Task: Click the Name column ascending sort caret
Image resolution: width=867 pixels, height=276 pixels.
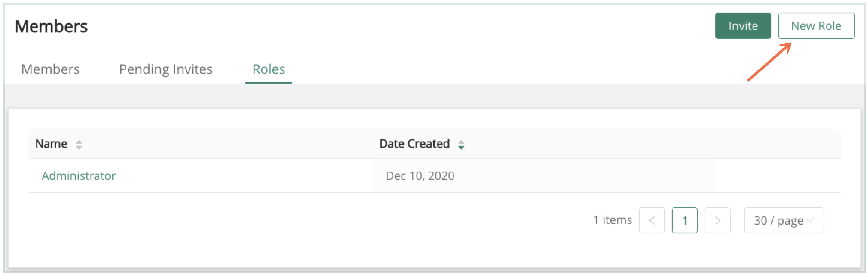Action: point(79,142)
